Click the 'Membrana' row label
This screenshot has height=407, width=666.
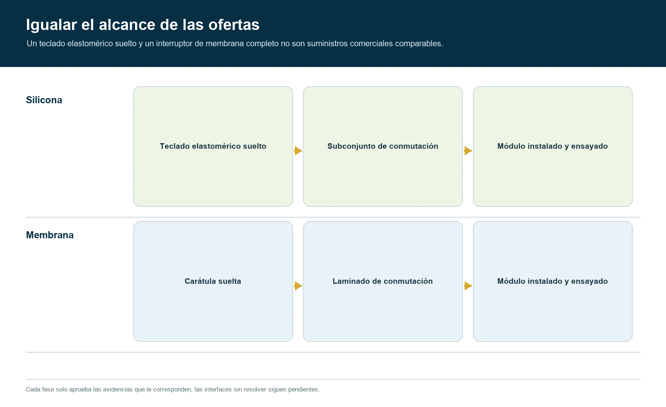(50, 235)
